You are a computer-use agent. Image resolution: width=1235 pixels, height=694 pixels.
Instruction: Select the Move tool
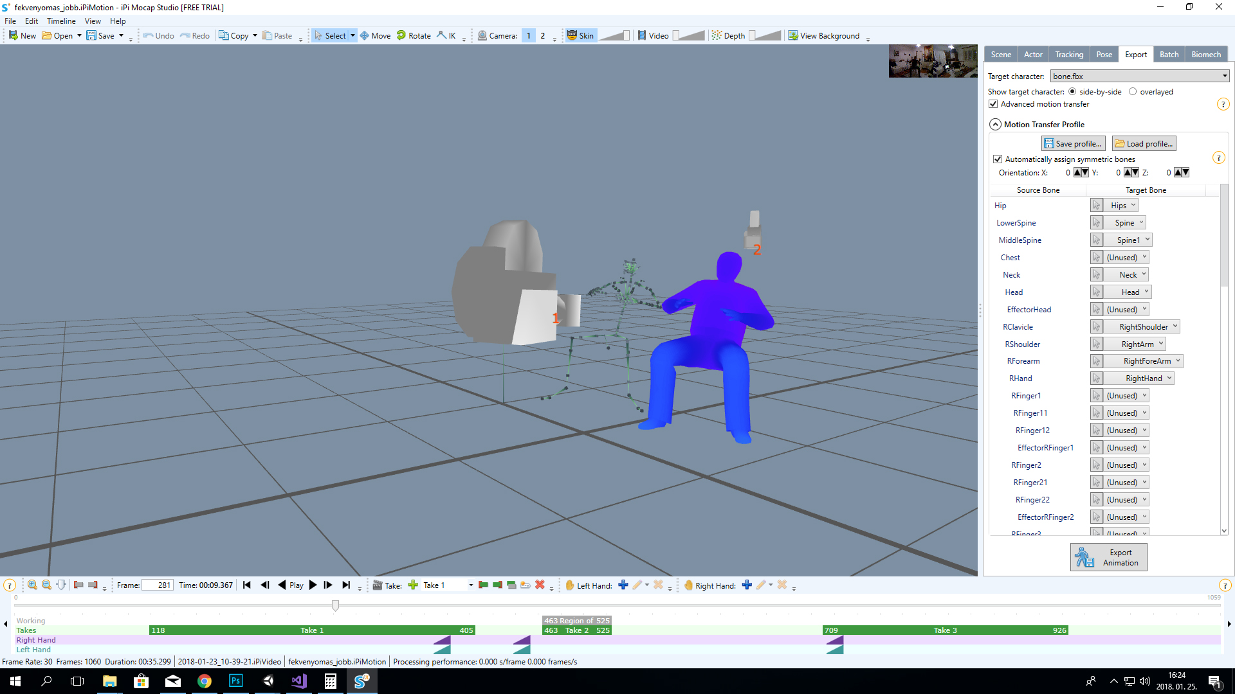click(375, 36)
